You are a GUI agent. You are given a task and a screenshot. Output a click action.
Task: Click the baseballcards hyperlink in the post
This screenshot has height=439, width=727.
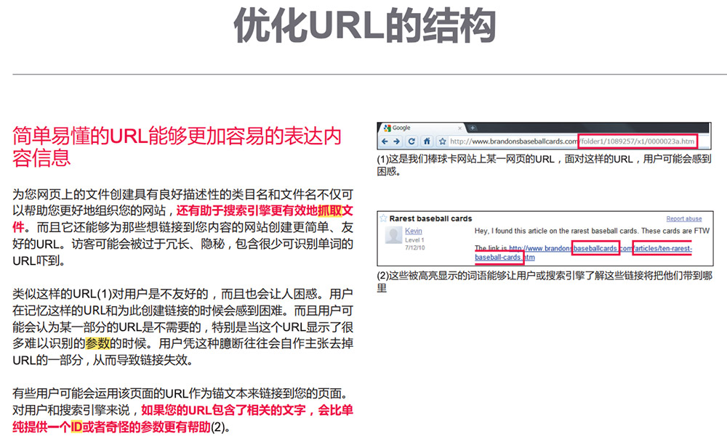pyautogui.click(x=596, y=247)
